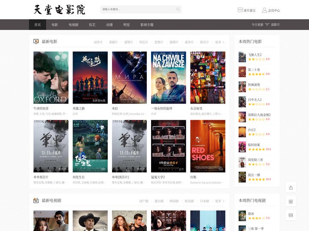The width and height of the screenshot is (309, 231).
Task: Click the floating chat bubble icon
Action: click(x=291, y=215)
